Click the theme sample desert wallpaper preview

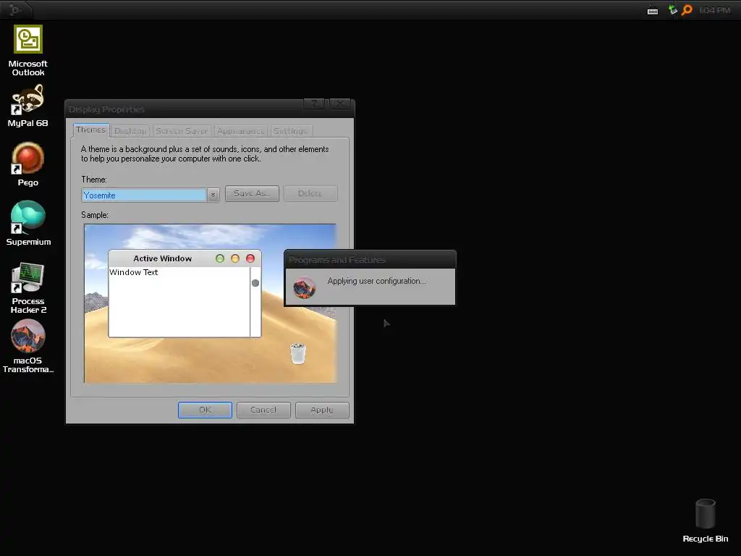tap(211, 303)
